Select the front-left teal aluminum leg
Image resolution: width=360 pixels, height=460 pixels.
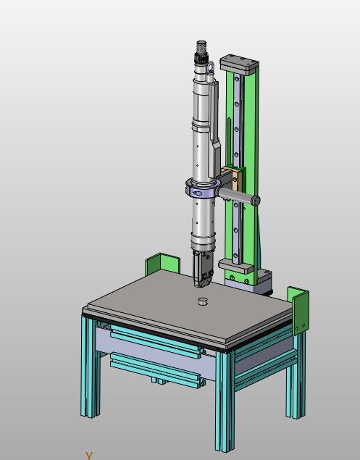point(91,367)
